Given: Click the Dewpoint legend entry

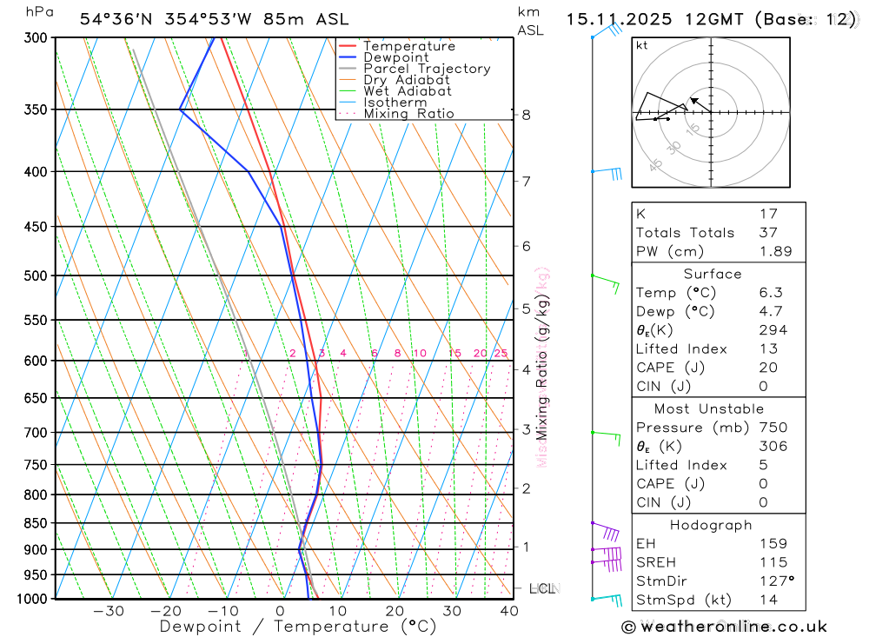Looking at the screenshot, I should click(383, 57).
